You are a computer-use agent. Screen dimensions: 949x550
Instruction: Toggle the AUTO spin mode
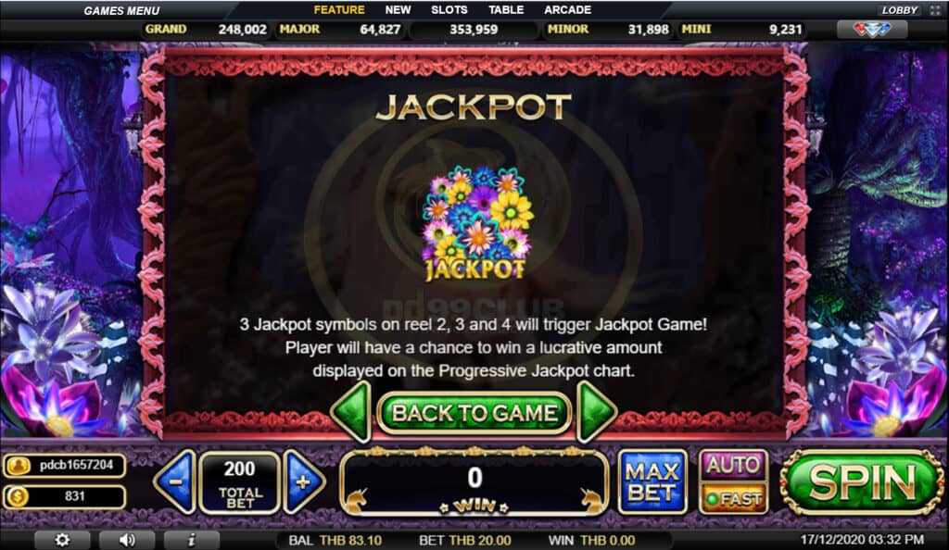click(x=733, y=465)
